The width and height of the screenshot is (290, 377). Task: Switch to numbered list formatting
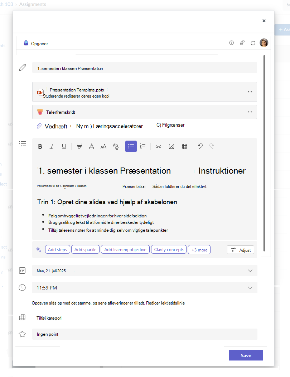tap(143, 146)
